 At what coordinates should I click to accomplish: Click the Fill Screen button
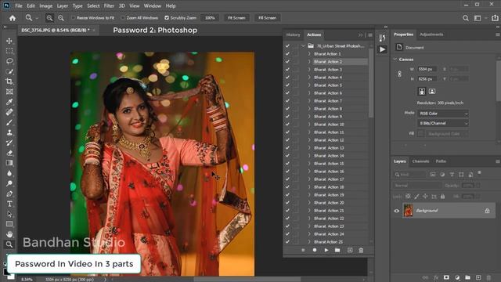point(267,18)
